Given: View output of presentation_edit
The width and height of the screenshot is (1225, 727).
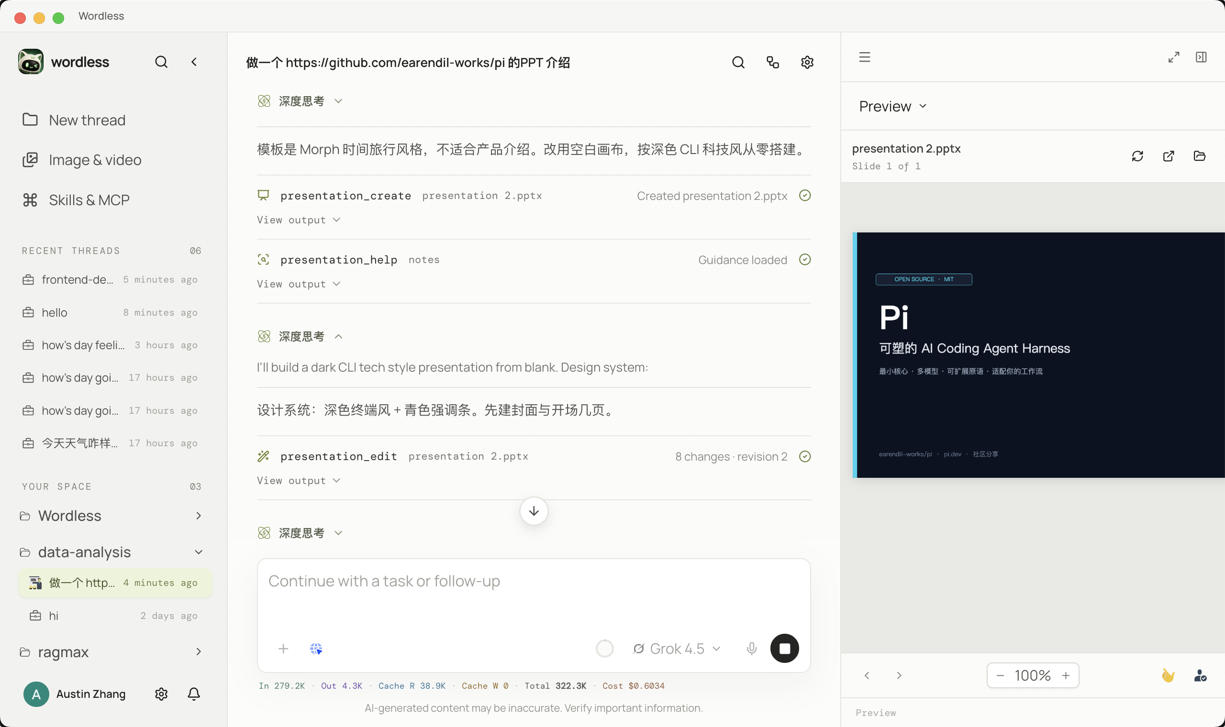Looking at the screenshot, I should (x=299, y=481).
